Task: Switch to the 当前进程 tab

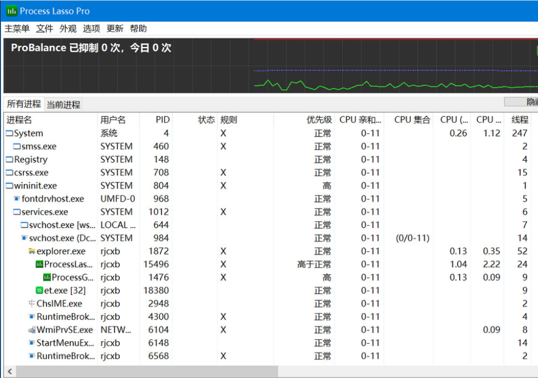Action: click(63, 104)
